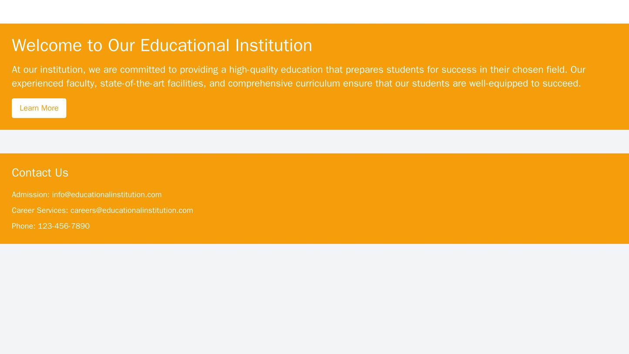Click the white navigation bar at top
629x354 pixels.
(314, 11)
